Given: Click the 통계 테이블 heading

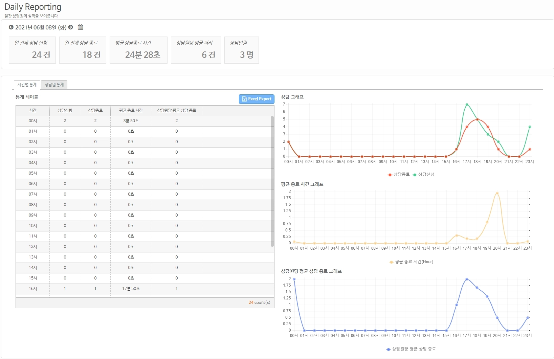Looking at the screenshot, I should coord(27,97).
